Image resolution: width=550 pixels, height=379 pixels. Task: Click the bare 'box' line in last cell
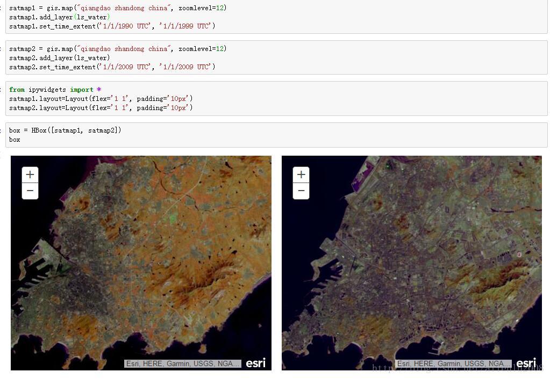15,140
